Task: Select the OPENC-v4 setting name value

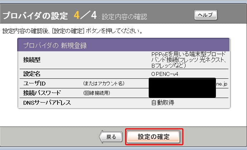Action: 164,74
